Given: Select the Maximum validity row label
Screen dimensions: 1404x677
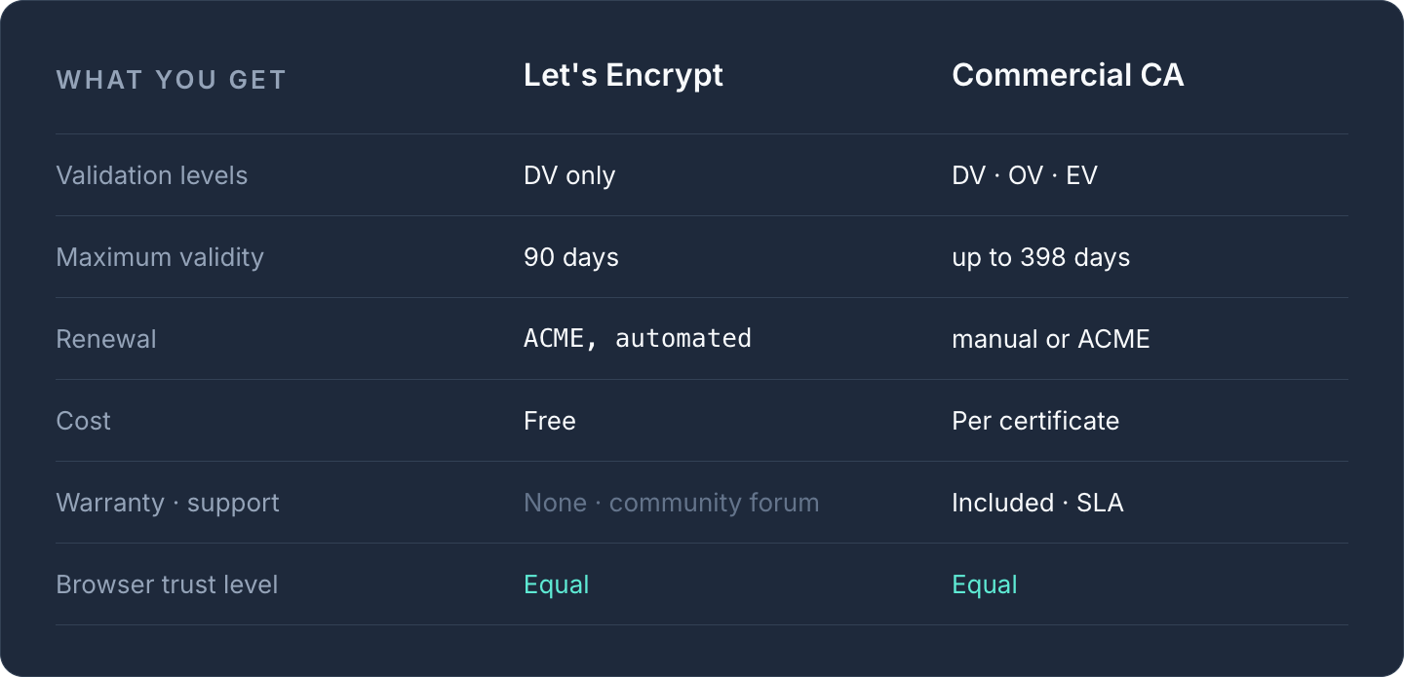Looking at the screenshot, I should pyautogui.click(x=160, y=257).
